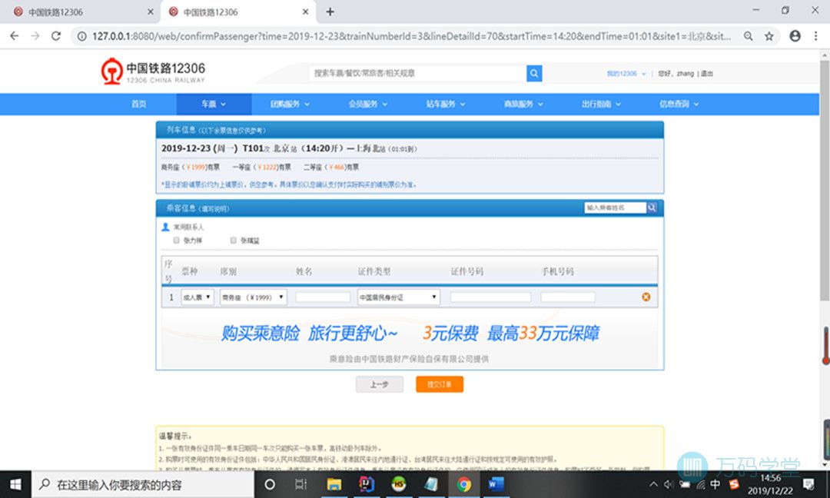Check the second frequent contact checkbox

(234, 241)
